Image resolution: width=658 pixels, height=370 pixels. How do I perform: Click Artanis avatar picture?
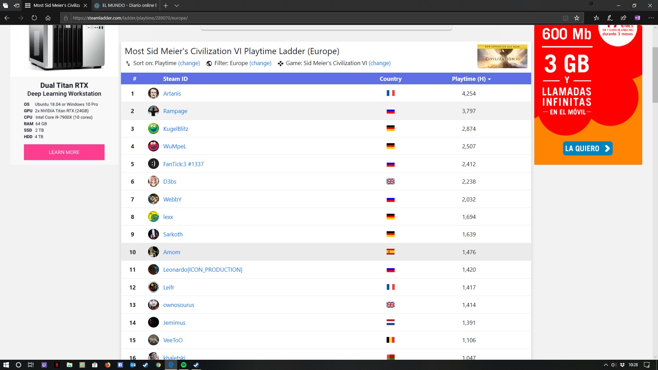[153, 93]
